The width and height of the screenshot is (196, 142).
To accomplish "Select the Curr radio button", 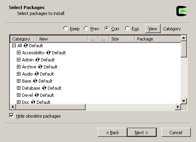I will [107, 28].
